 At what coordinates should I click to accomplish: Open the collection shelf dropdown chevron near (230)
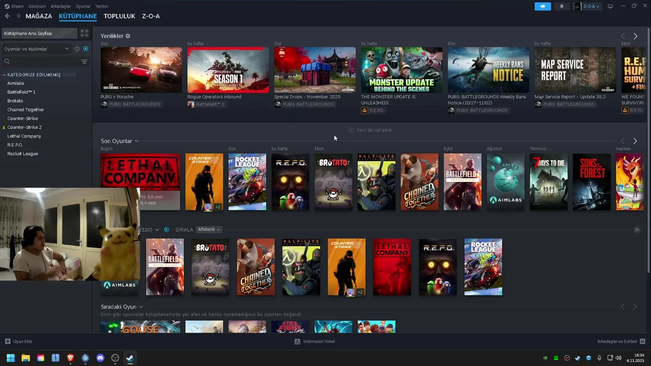(157, 230)
